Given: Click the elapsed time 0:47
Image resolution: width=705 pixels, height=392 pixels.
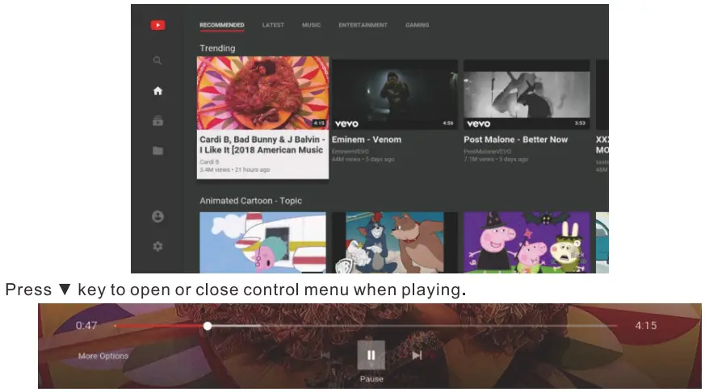Looking at the screenshot, I should click(x=86, y=326).
